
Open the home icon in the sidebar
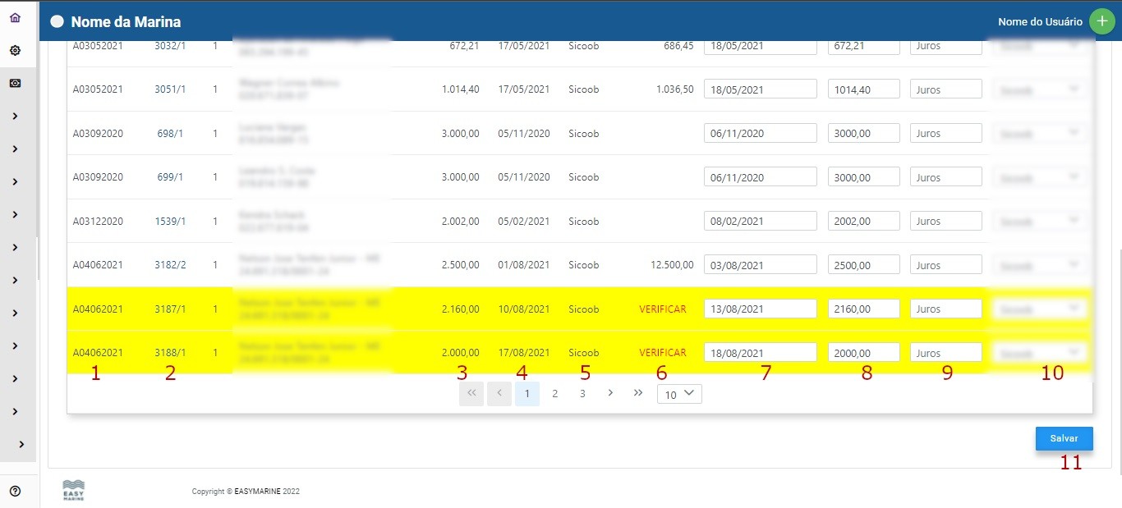click(15, 18)
